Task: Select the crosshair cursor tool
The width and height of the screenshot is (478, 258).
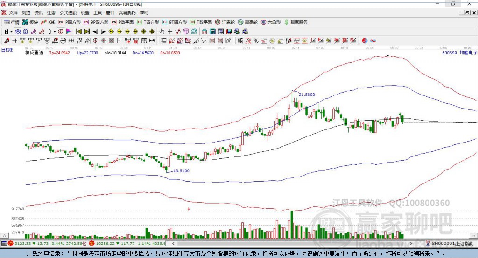Action: [170, 32]
